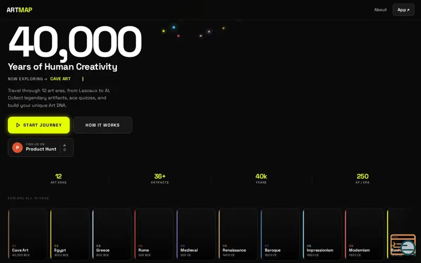Upvote using the Product Hunt triangle arrow

[64, 145]
